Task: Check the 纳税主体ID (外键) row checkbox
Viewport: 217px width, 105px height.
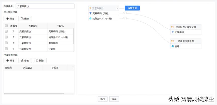Action: click(x=6, y=37)
